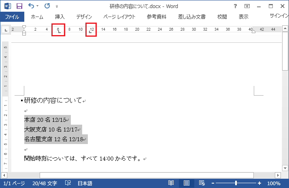
Task: Redo the last action
Action: (47, 6)
